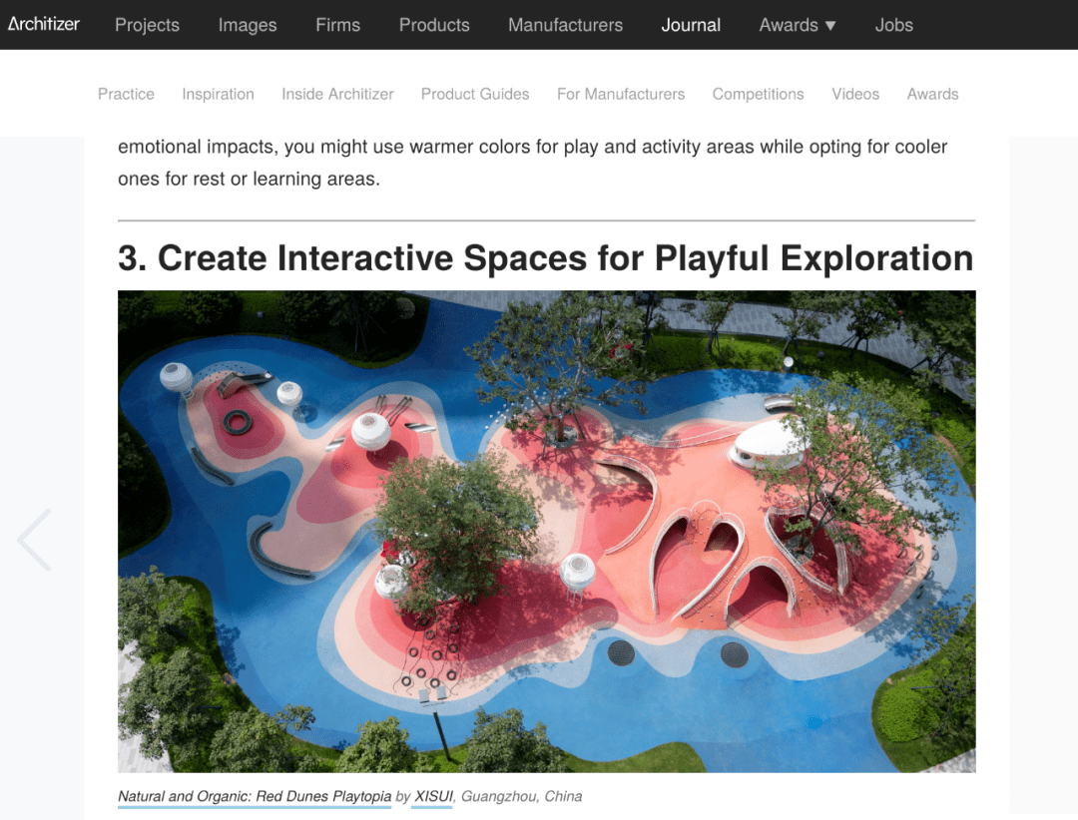Open the Products menu item
The height and width of the screenshot is (820, 1078).
[434, 25]
